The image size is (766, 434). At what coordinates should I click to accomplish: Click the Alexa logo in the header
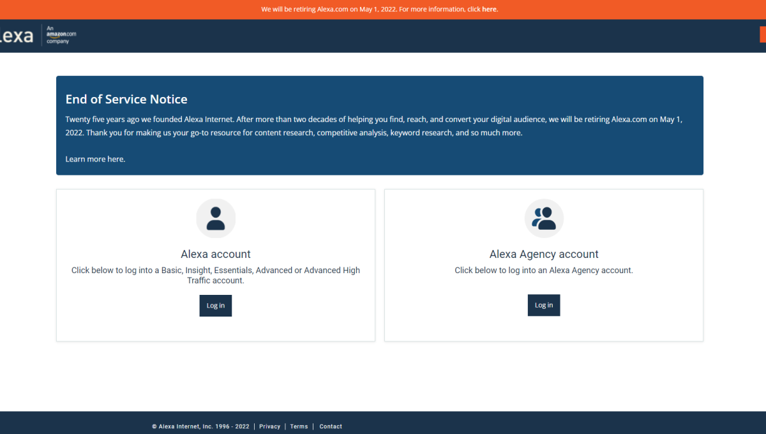[17, 36]
